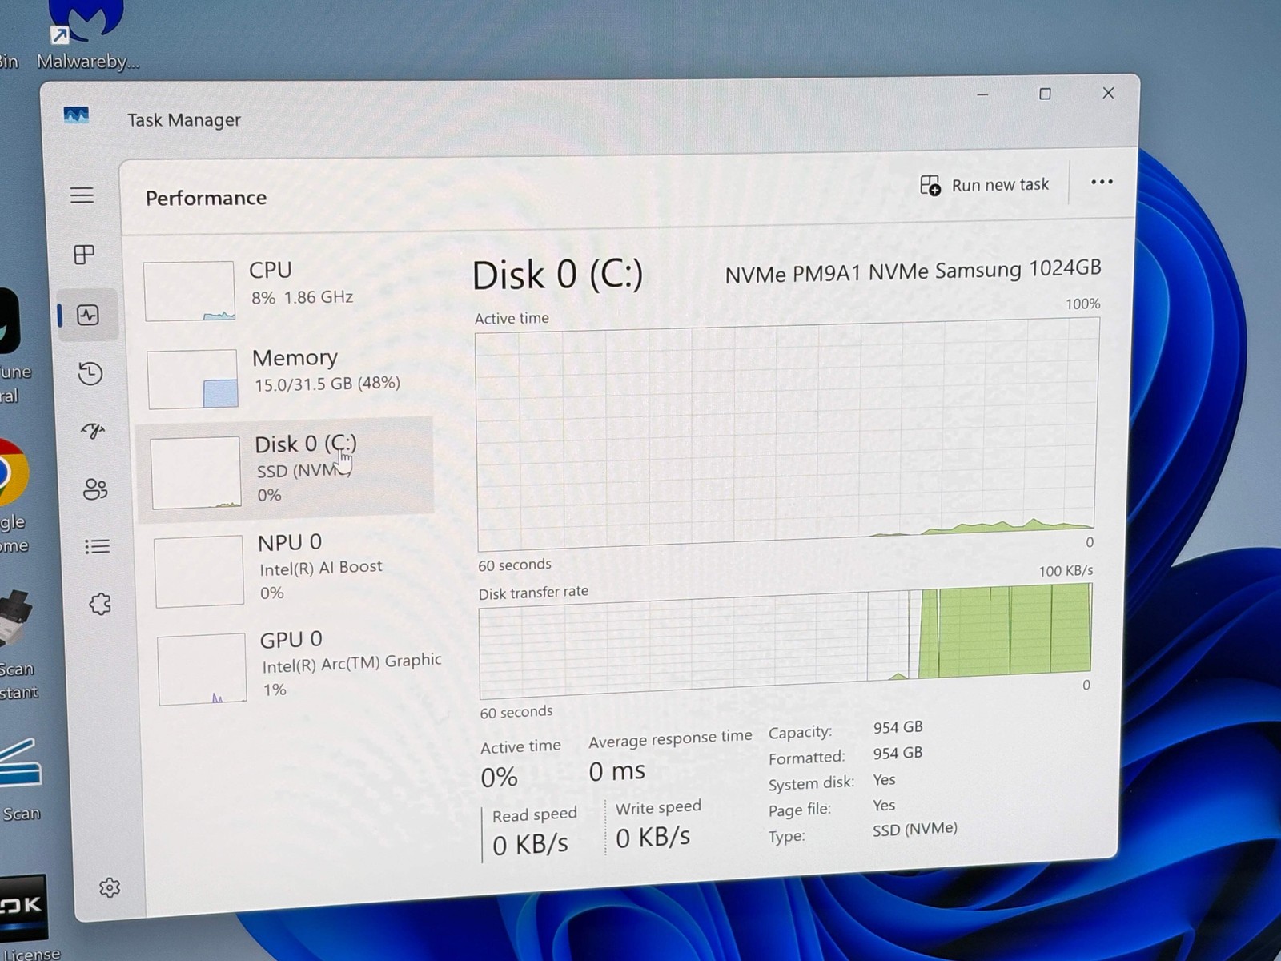Open the Google Chrome desktop icon
This screenshot has width=1281, height=961.
click(12, 497)
